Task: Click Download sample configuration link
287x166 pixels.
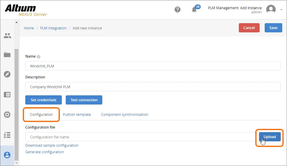Action: click(52, 145)
